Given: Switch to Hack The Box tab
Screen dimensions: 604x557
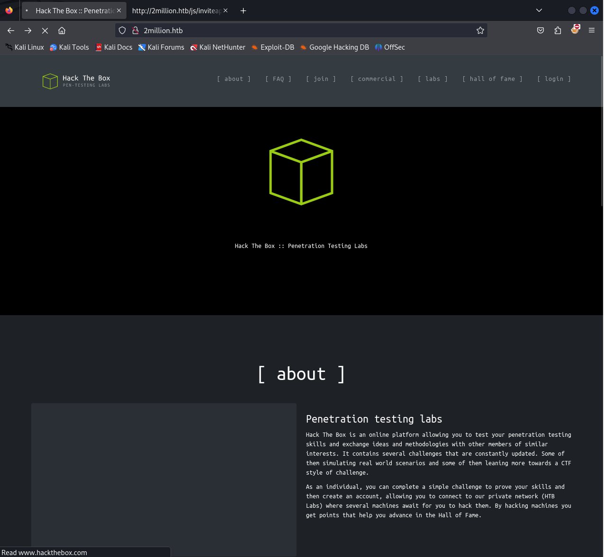Looking at the screenshot, I should pyautogui.click(x=74, y=10).
